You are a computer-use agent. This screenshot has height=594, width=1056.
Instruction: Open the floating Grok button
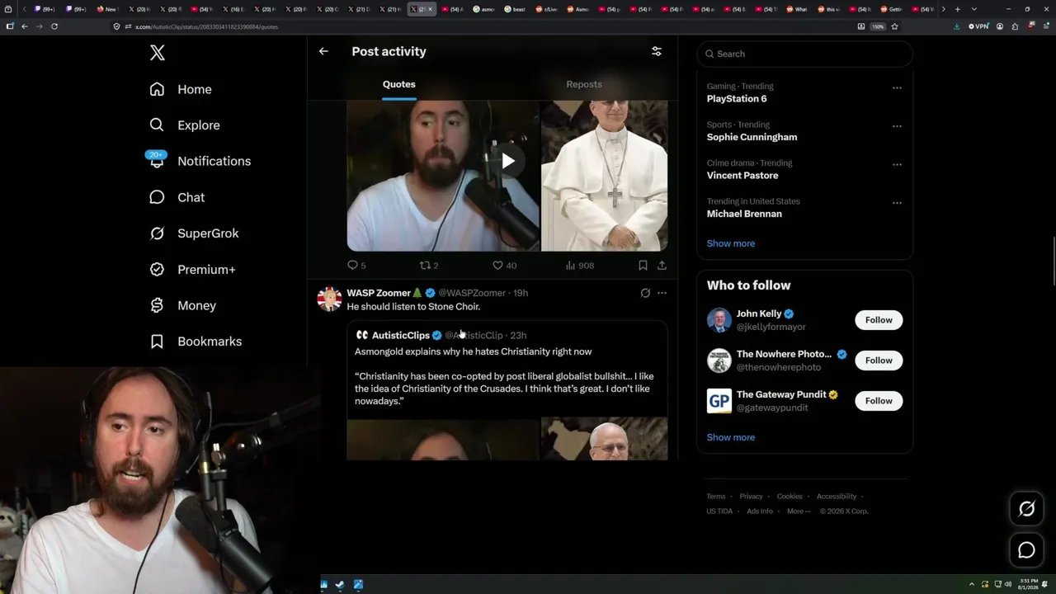coord(1026,509)
